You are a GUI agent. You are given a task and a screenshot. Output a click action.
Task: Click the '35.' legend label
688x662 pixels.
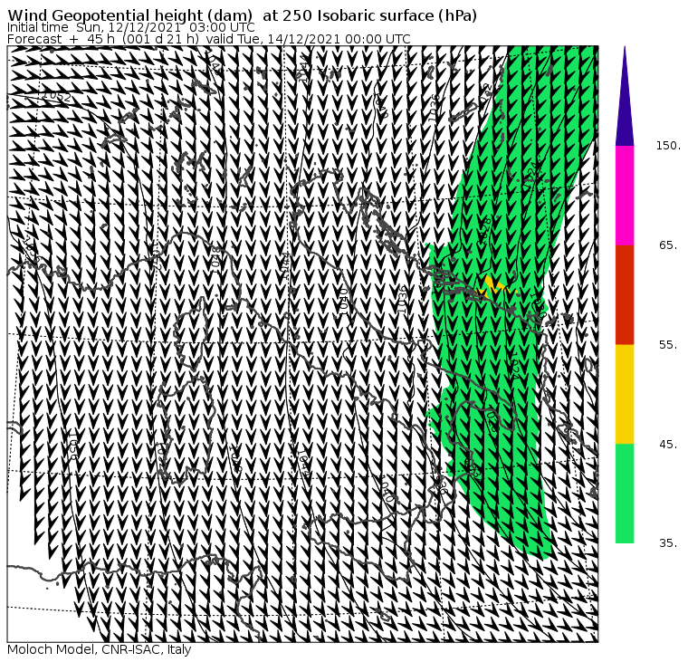tap(668, 543)
